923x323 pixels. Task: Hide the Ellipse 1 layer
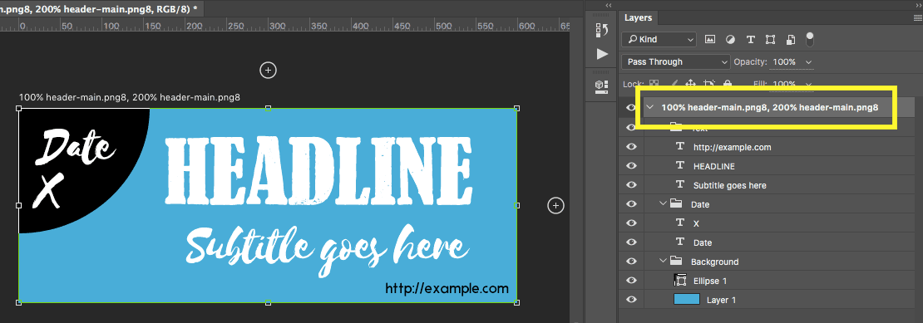632,280
